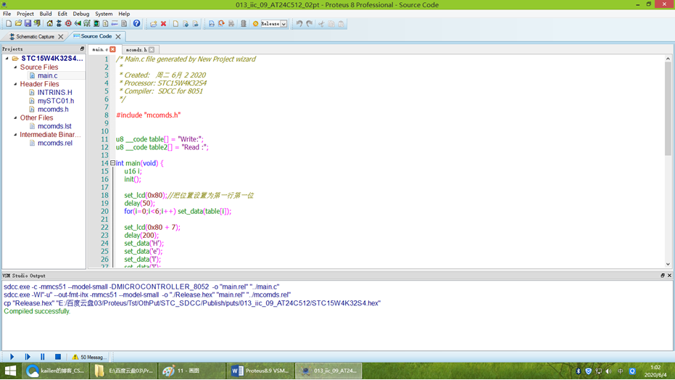
Task: Click the Gerber Viewer toolbar icon
Action: 86,24
